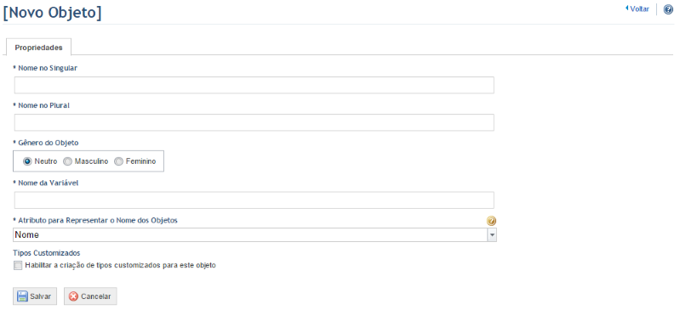Click the red X icon on Cancelar
Image resolution: width=680 pixels, height=310 pixels.
(74, 296)
